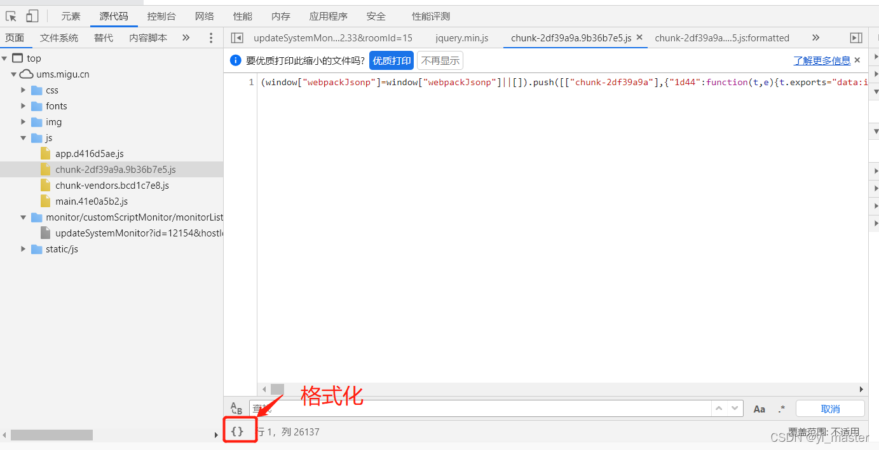Image resolution: width=879 pixels, height=450 pixels.
Task: Switch to updateSystemMon... file tab
Action: 333,38
